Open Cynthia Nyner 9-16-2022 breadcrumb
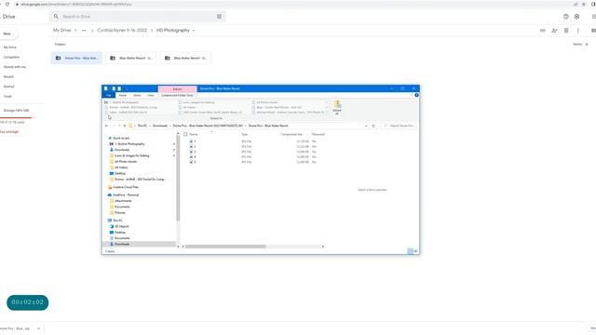The image size is (596, 335). [122, 31]
